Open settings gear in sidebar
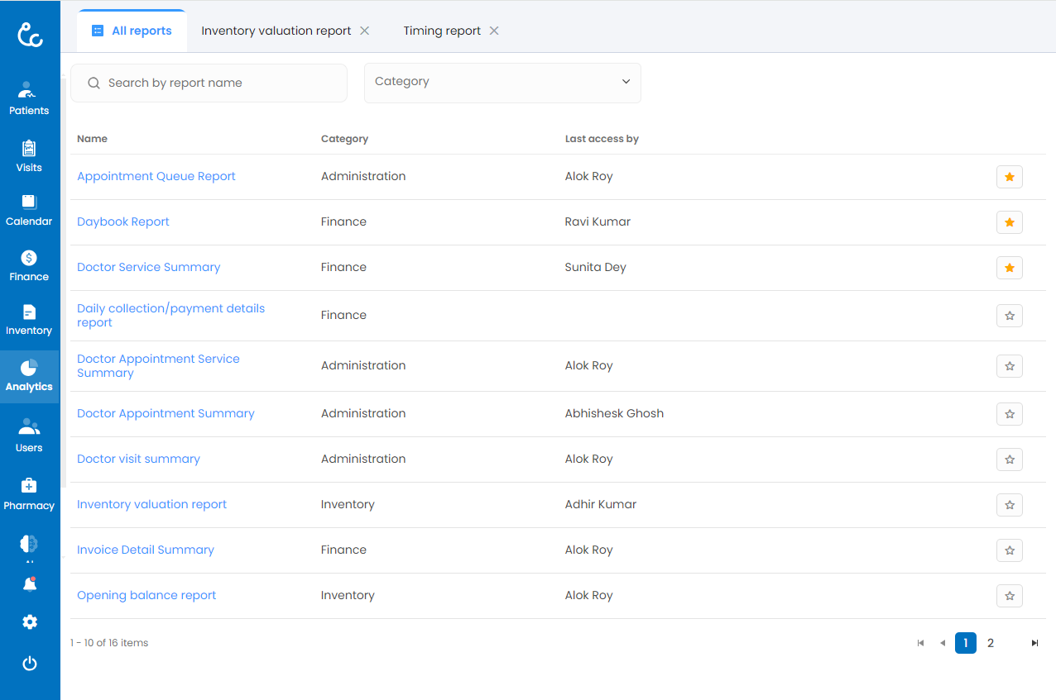 (30, 622)
